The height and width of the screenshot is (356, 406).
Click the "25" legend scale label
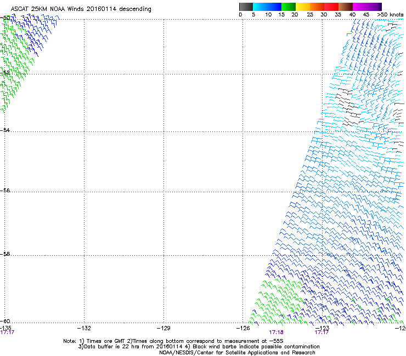310,14
